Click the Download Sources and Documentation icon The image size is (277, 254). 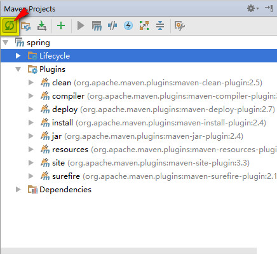[x=42, y=25]
